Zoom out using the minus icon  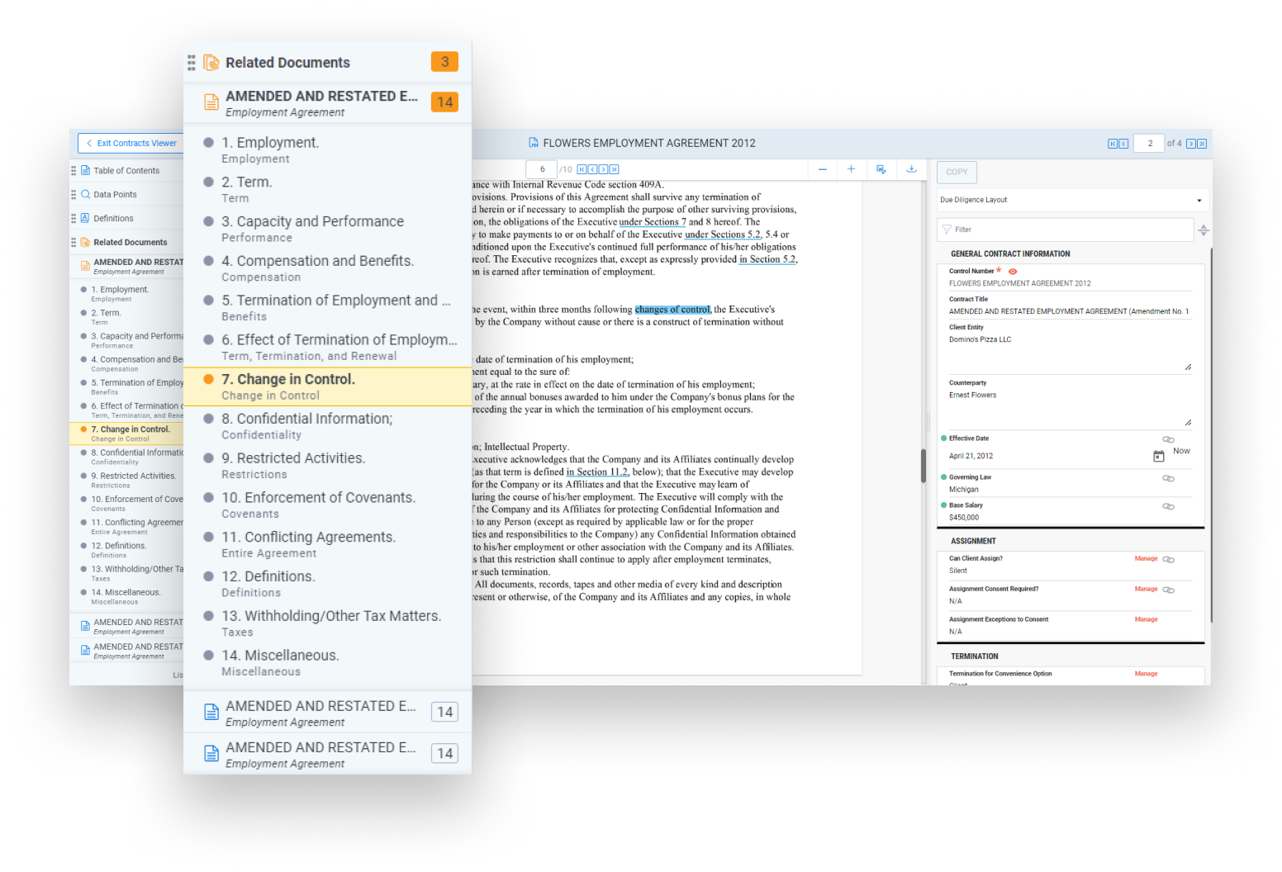click(823, 169)
